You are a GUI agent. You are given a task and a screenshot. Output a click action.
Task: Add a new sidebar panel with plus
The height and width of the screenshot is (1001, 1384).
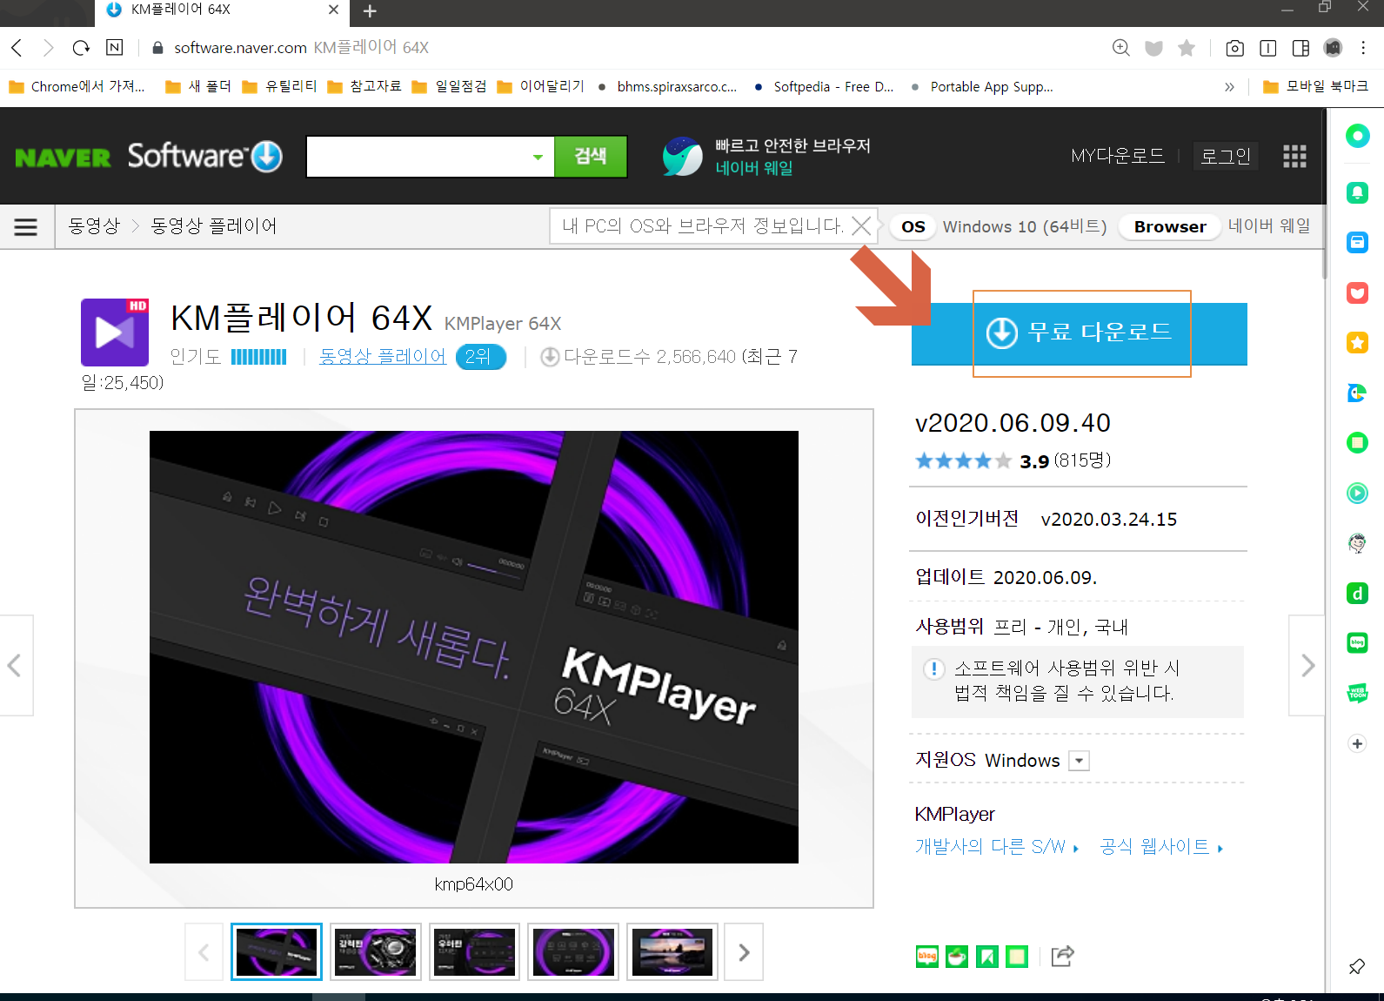(1357, 743)
